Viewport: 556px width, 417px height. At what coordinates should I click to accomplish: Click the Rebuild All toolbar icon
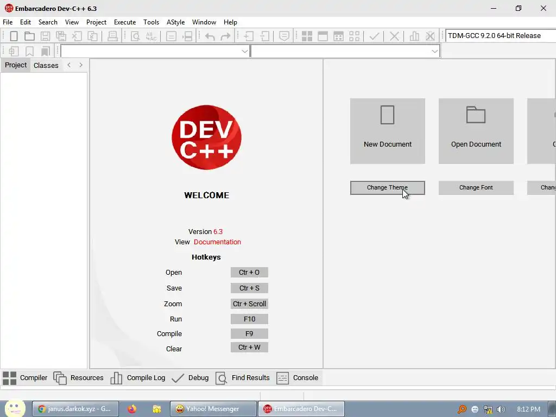click(354, 36)
